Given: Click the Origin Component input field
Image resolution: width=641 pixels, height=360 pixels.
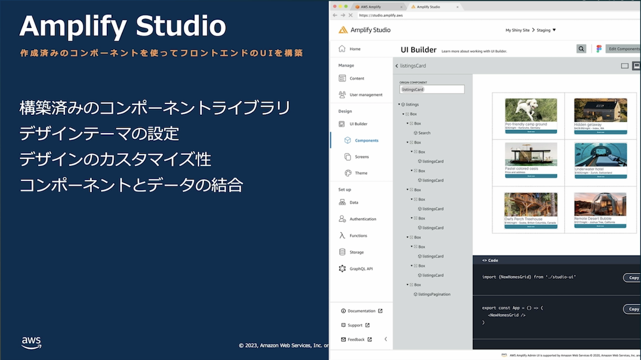Looking at the screenshot, I should [x=432, y=89].
